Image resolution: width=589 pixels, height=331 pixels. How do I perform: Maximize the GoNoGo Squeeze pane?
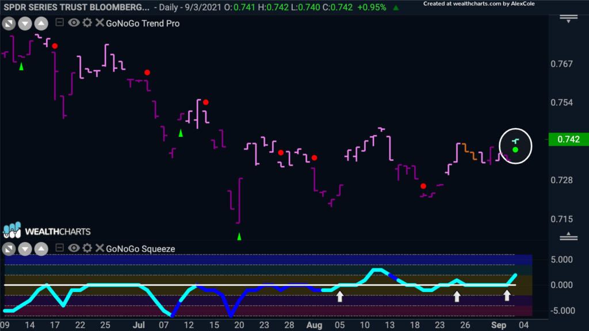point(9,249)
